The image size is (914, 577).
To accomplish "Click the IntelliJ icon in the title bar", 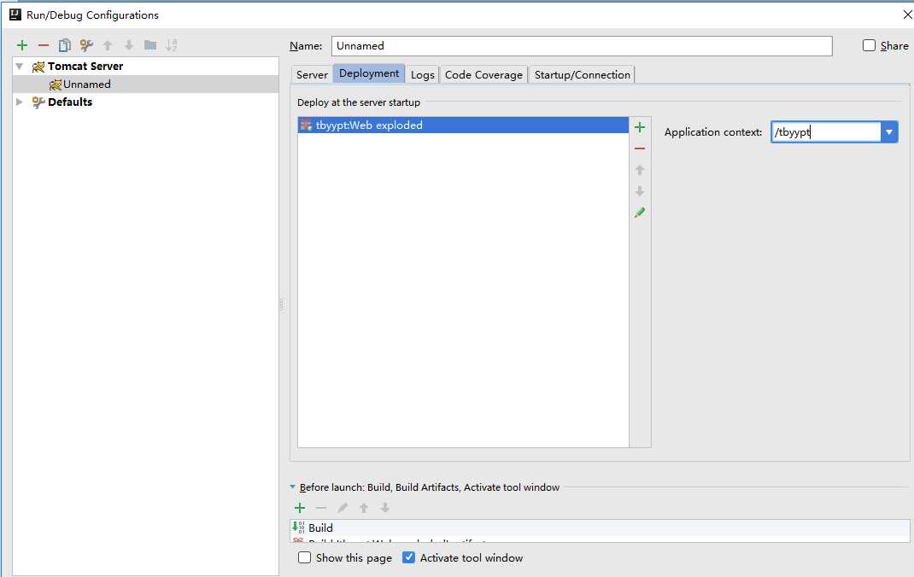I will (x=15, y=15).
